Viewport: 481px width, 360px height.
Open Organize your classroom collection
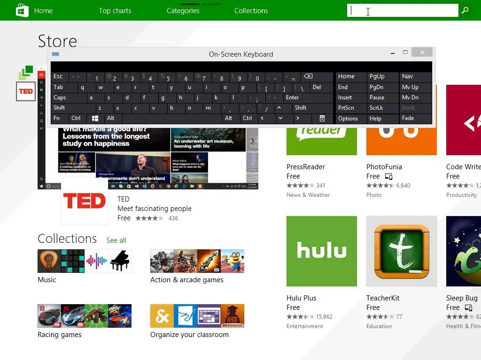click(197, 321)
